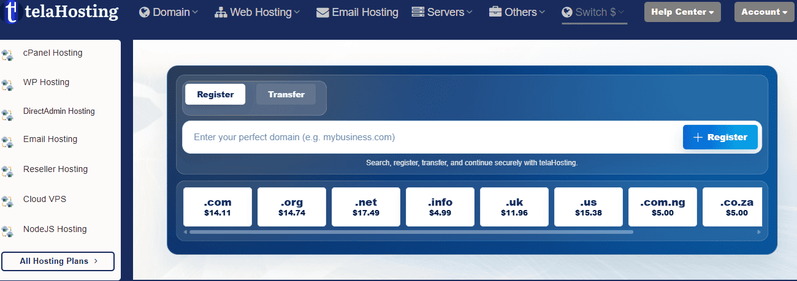
Task: Click the briefcase icon beside Others
Action: [x=495, y=12]
